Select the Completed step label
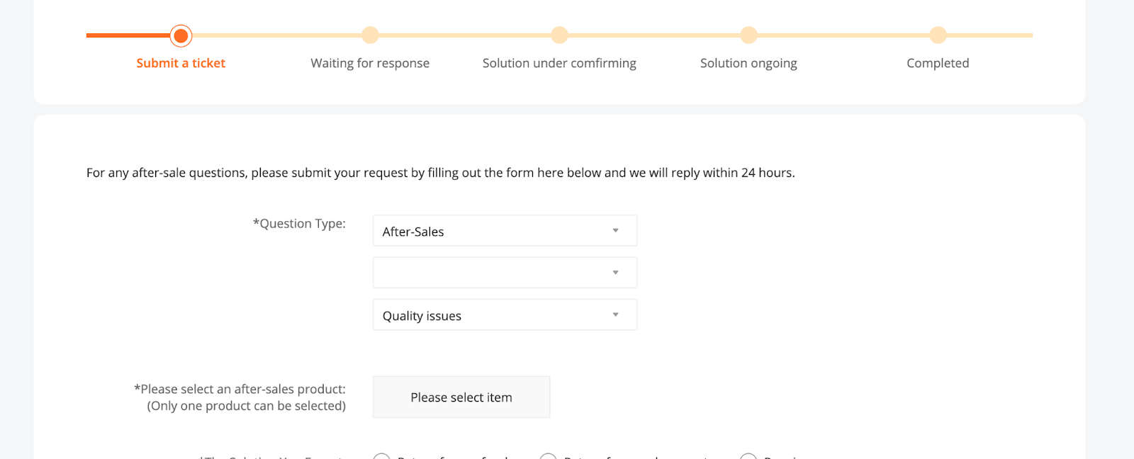The width and height of the screenshot is (1134, 459). 938,63
